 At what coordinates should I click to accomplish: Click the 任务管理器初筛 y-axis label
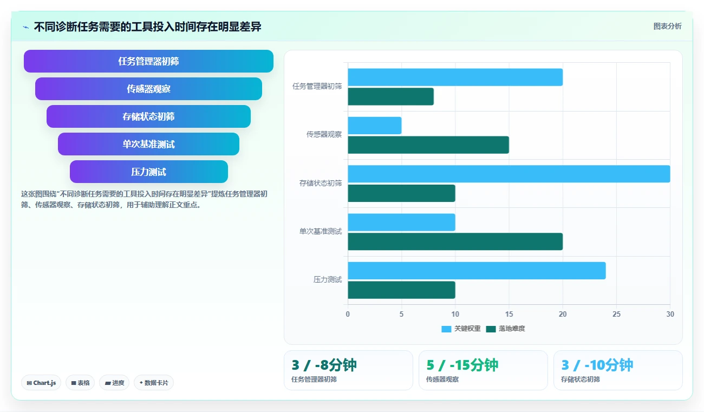coord(317,86)
